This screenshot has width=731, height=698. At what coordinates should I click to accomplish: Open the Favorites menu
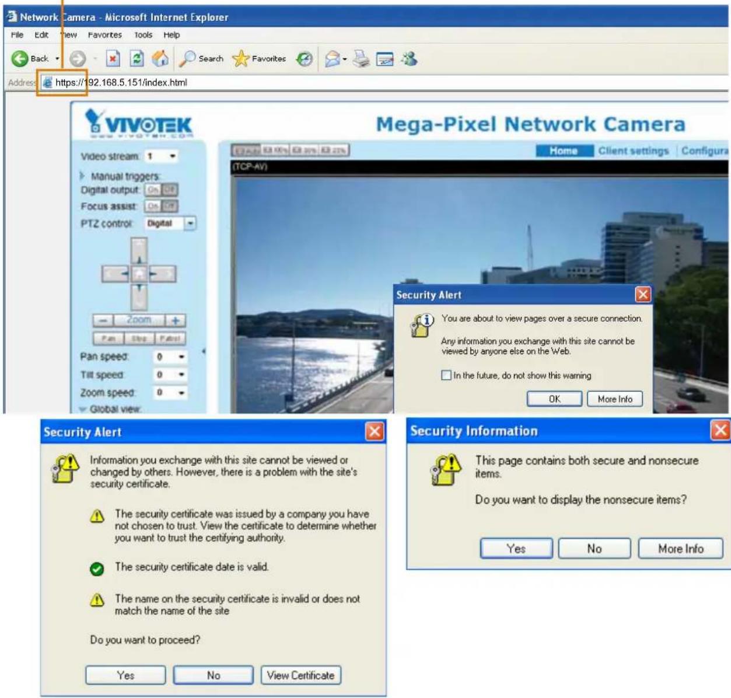[x=105, y=35]
